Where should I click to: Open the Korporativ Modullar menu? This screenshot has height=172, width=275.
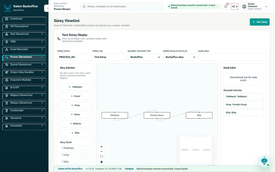[24, 81]
